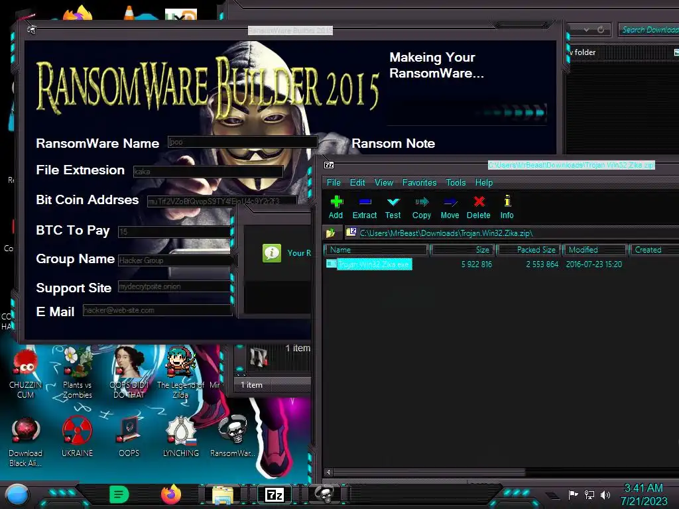
Task: Open The Legend of Zilda desktop icon
Action: click(x=180, y=373)
